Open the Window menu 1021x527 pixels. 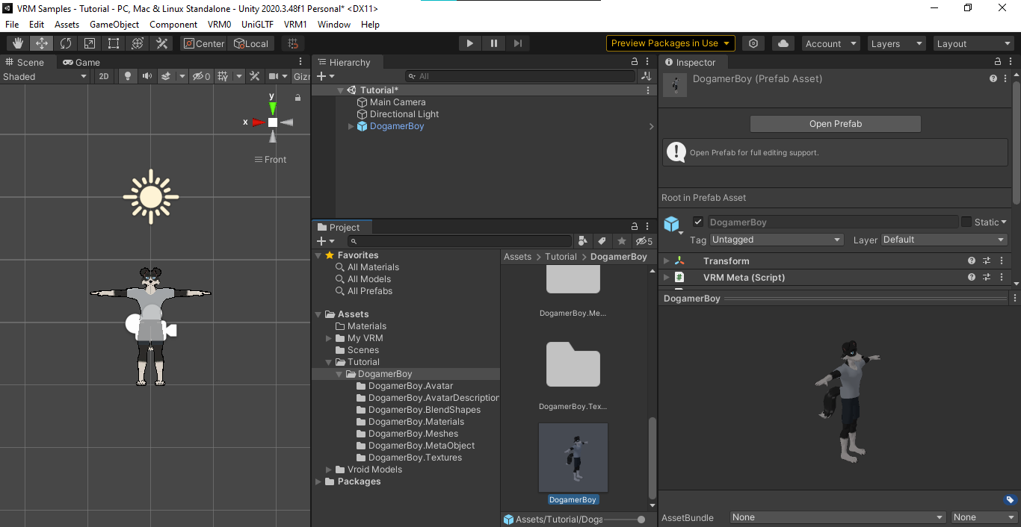(334, 25)
